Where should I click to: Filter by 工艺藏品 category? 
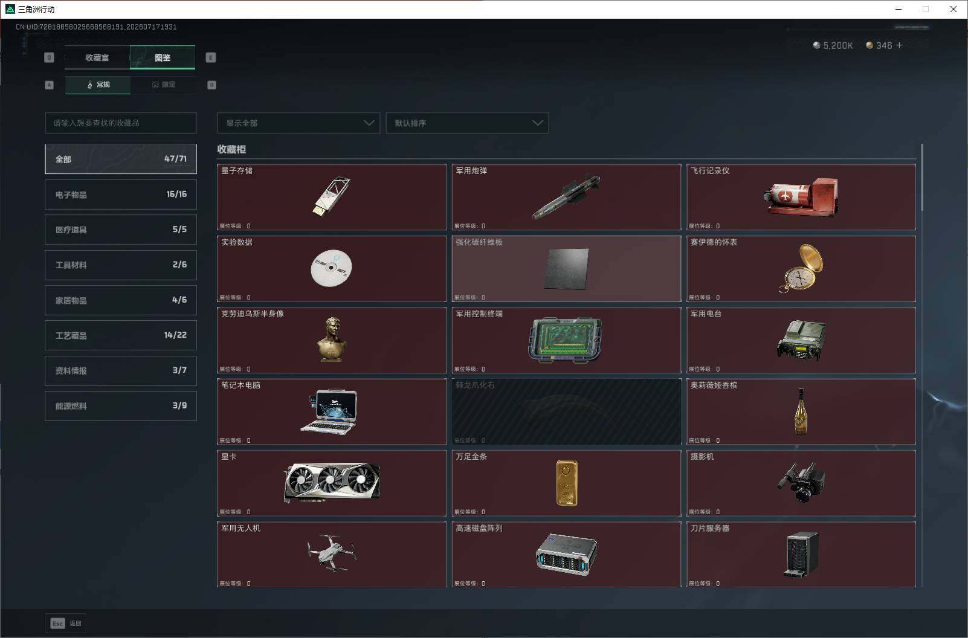pos(121,335)
